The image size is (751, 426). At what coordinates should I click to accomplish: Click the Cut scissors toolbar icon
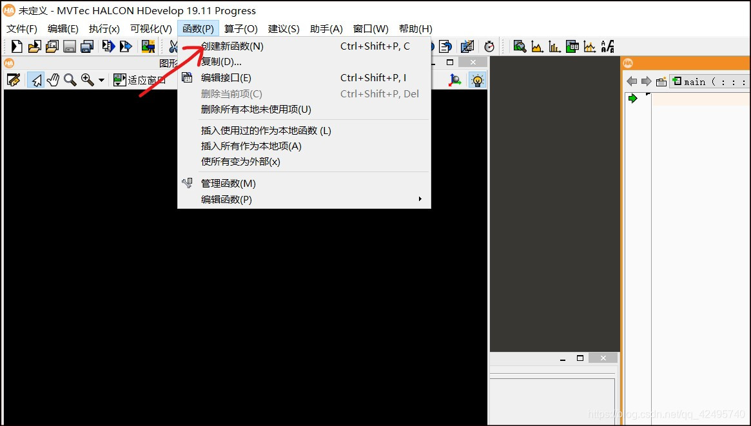(173, 46)
